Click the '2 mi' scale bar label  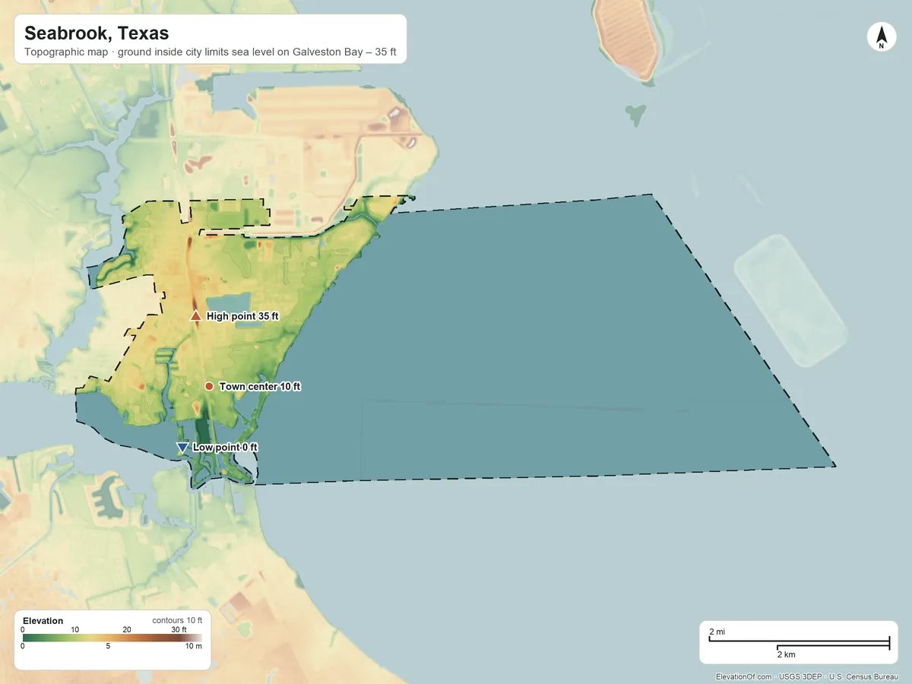(x=717, y=632)
